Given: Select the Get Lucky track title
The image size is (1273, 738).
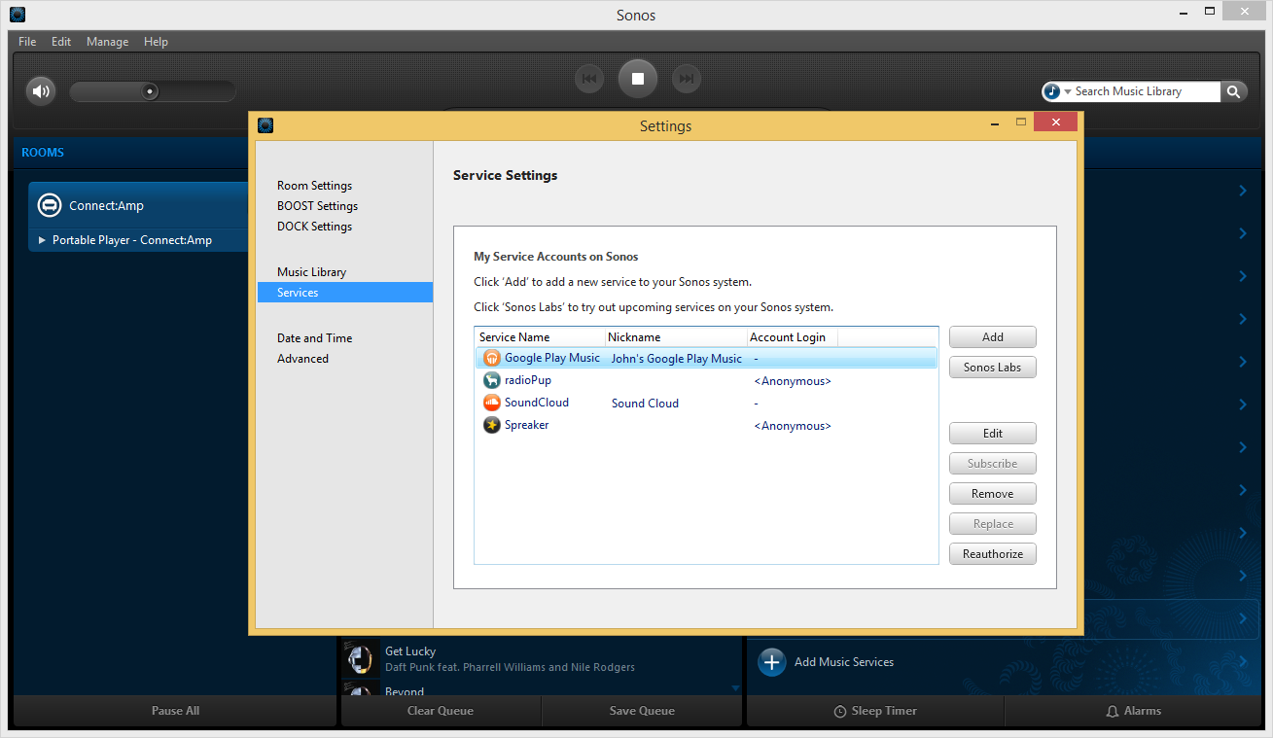Looking at the screenshot, I should 410,651.
